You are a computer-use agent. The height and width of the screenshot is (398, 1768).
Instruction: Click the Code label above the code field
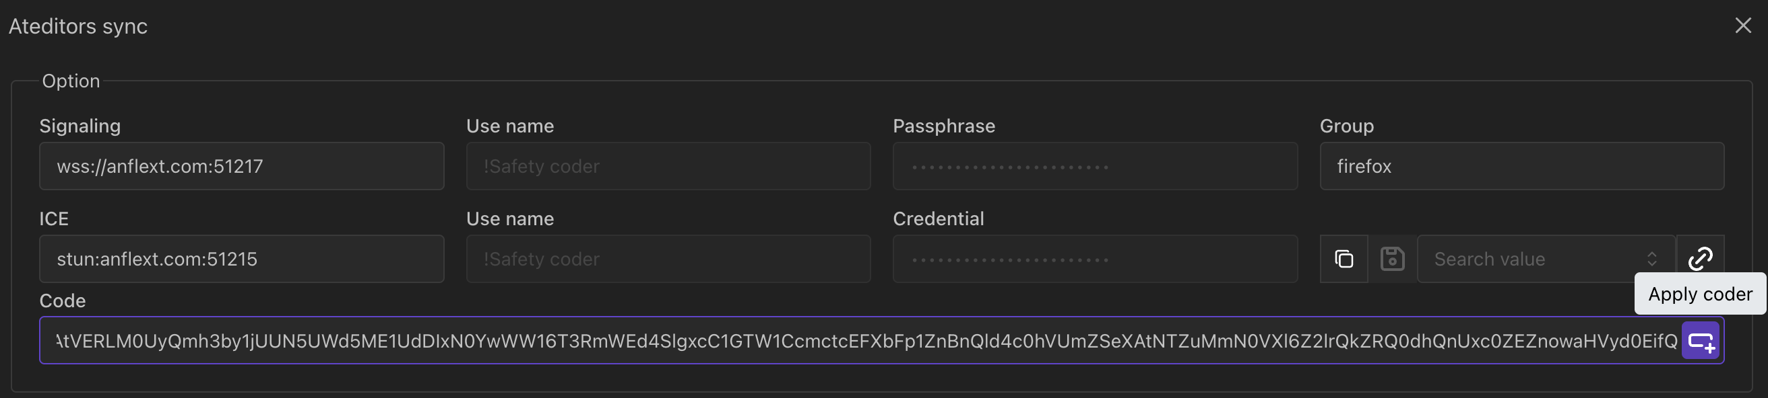click(63, 301)
